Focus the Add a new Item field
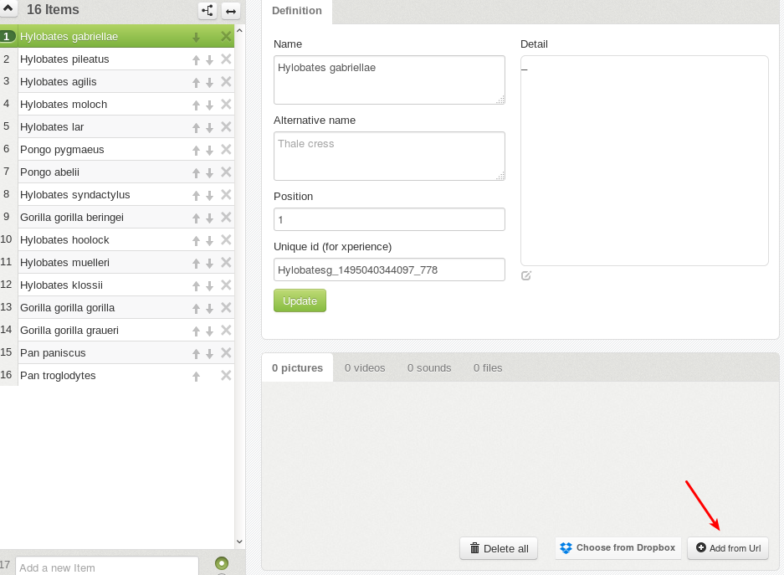Image resolution: width=784 pixels, height=575 pixels. point(106,567)
